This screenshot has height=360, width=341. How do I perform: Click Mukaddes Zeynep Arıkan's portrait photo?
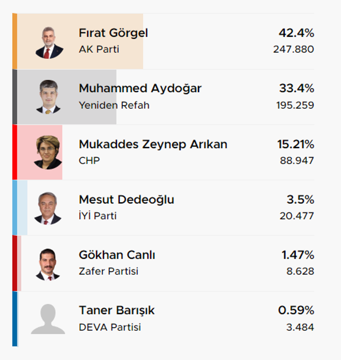(48, 153)
